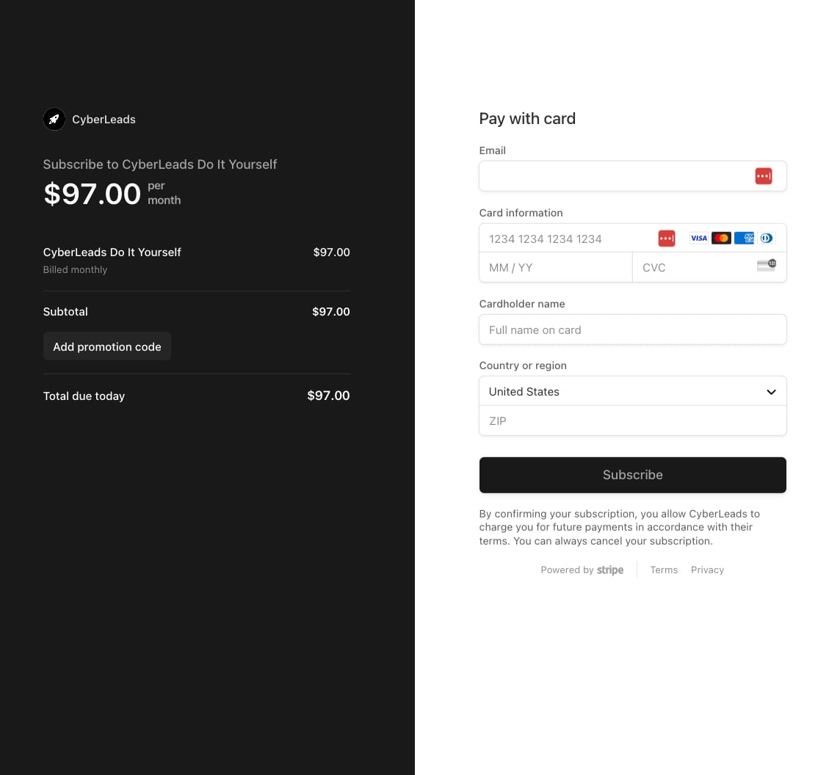The image size is (829, 775).
Task: Click the ZIP code input field
Action: 632,421
